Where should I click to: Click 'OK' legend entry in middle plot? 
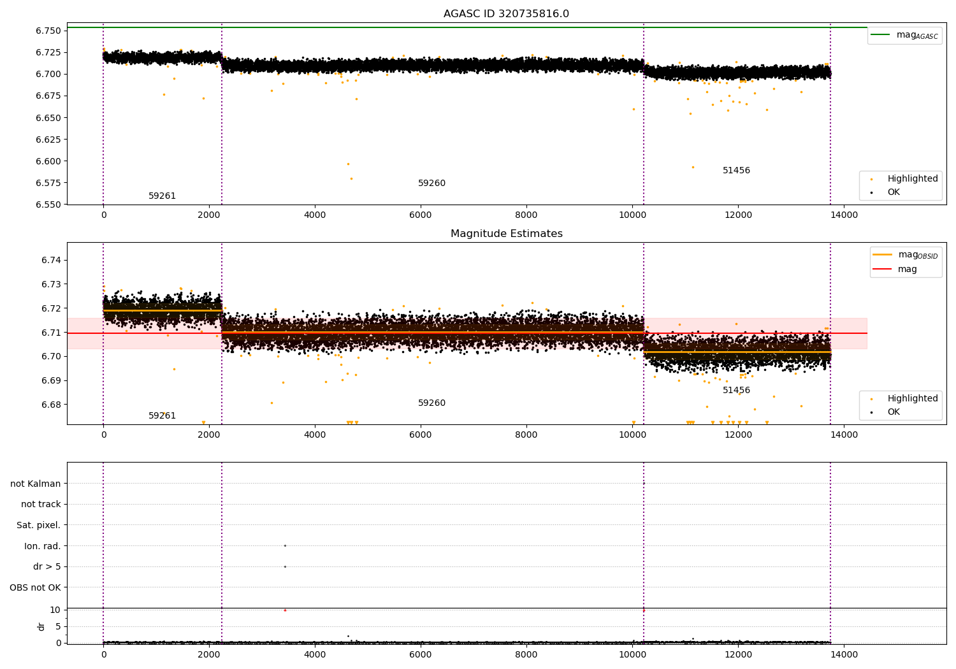tap(886, 412)
